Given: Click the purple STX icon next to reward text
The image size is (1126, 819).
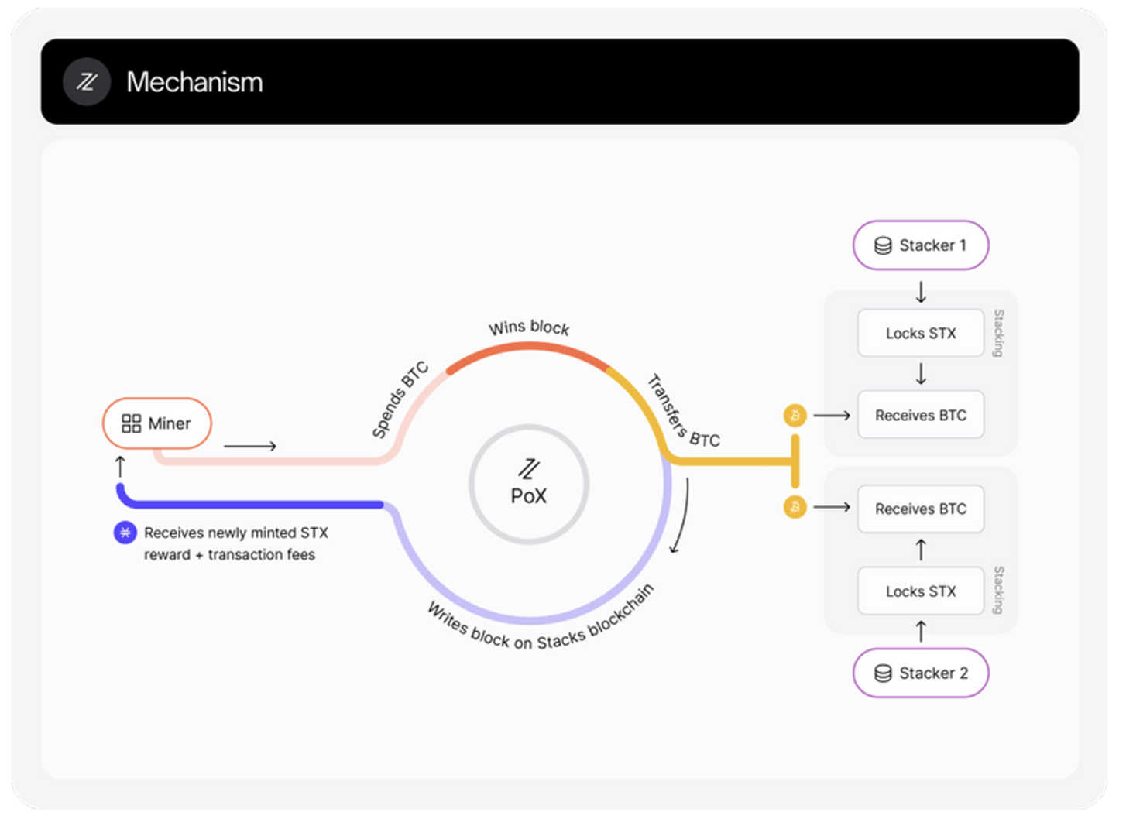Looking at the screenshot, I should (x=125, y=533).
